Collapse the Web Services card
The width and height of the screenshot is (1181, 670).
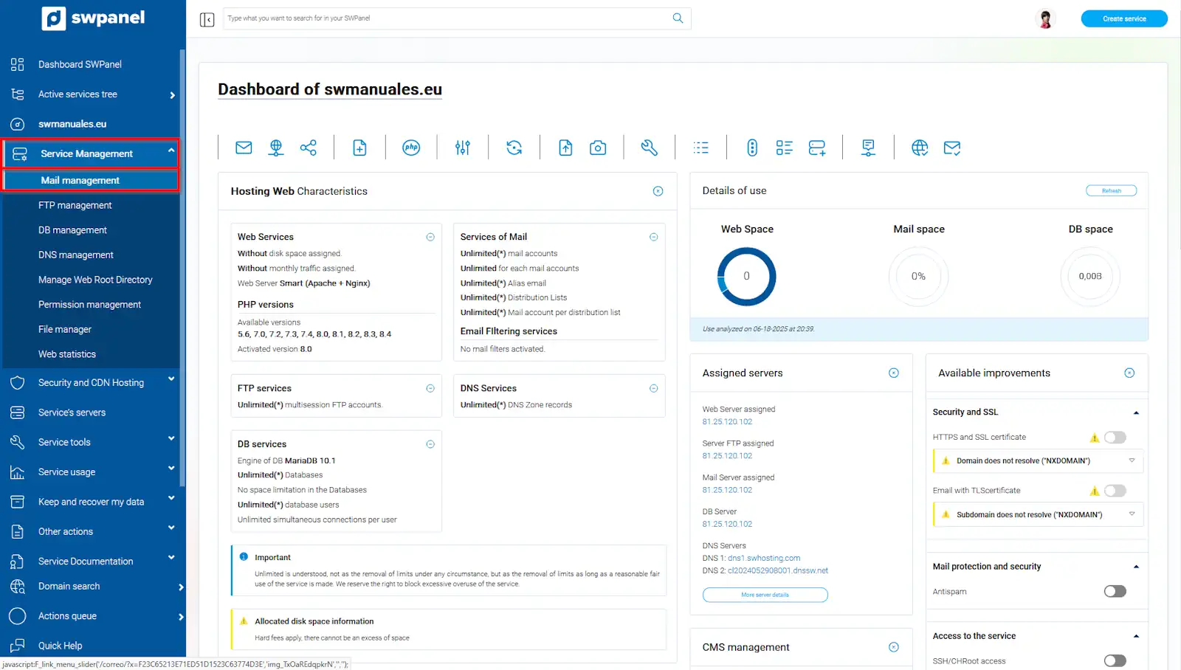click(430, 237)
